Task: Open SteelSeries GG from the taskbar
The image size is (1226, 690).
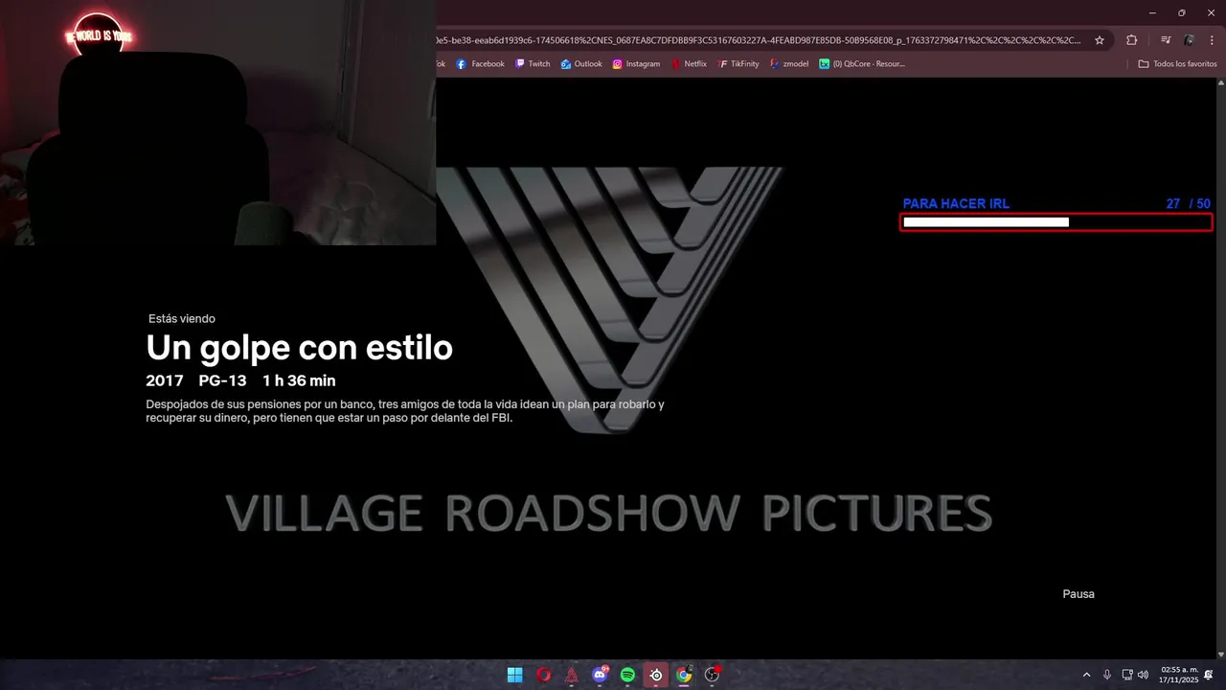Action: (x=656, y=675)
